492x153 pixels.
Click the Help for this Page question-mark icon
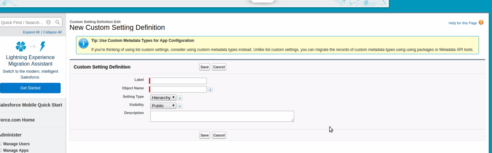(481, 22)
